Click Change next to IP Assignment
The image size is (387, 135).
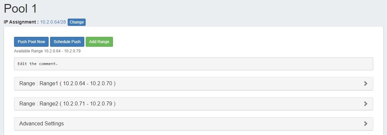(77, 22)
